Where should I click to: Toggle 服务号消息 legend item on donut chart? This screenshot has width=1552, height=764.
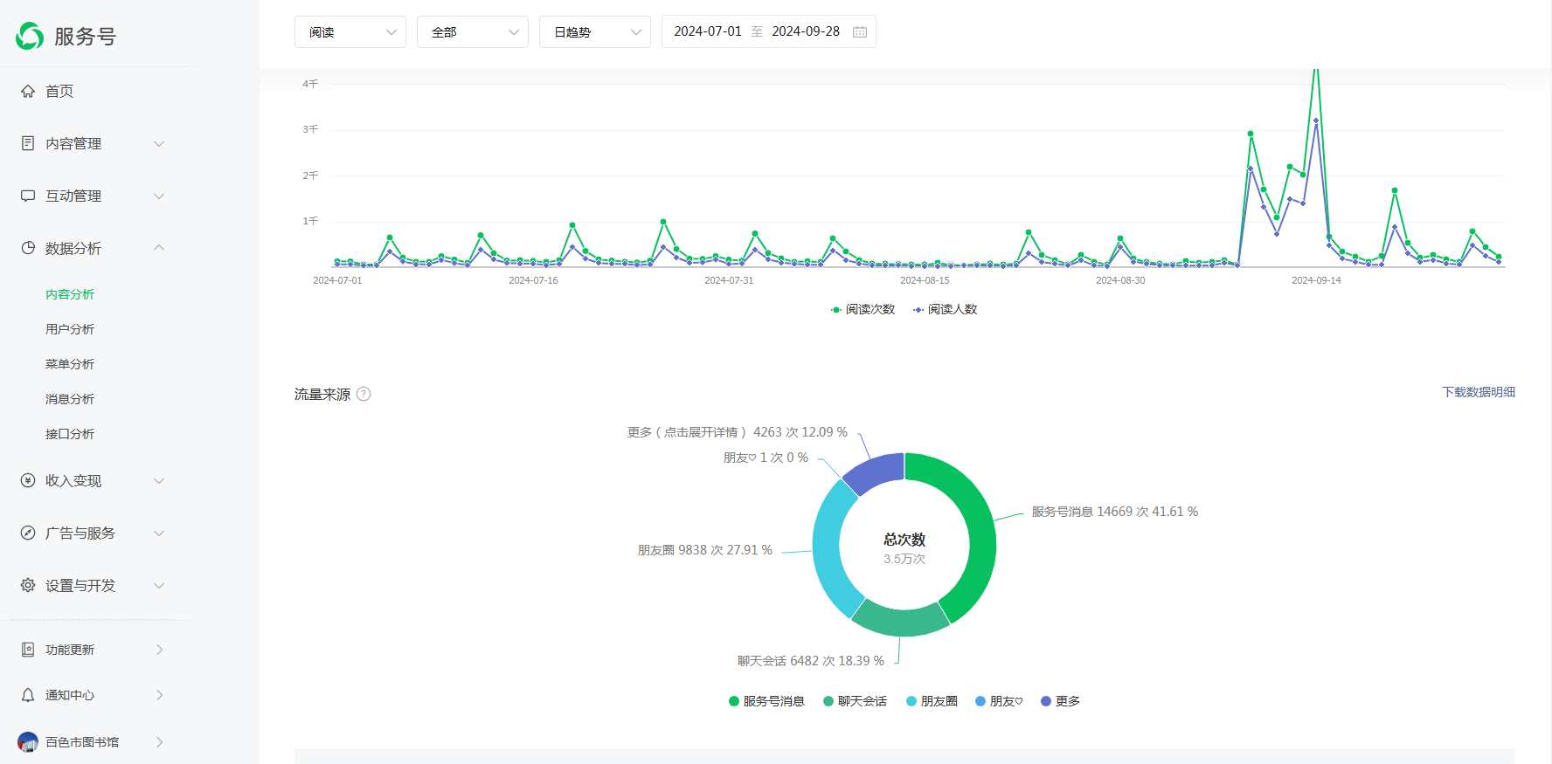coord(766,701)
